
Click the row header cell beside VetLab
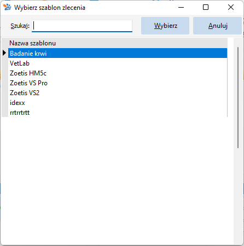[5, 63]
